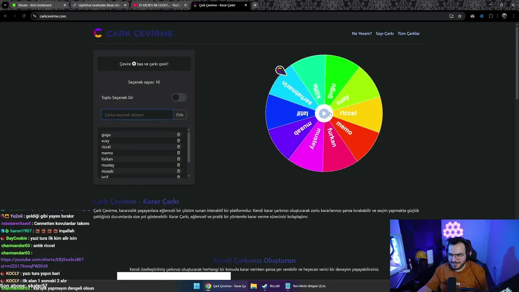The width and height of the screenshot is (519, 292).
Task: Click the wheel pointer marker
Action: pyautogui.click(x=281, y=71)
